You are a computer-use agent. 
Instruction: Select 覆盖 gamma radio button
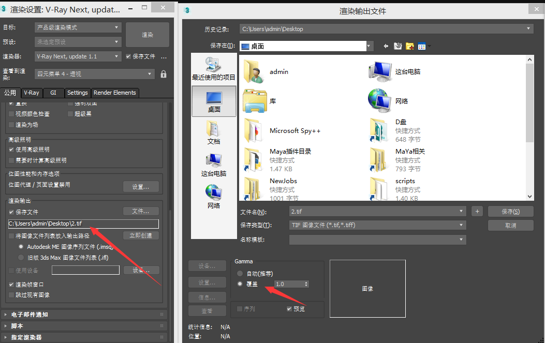[240, 284]
